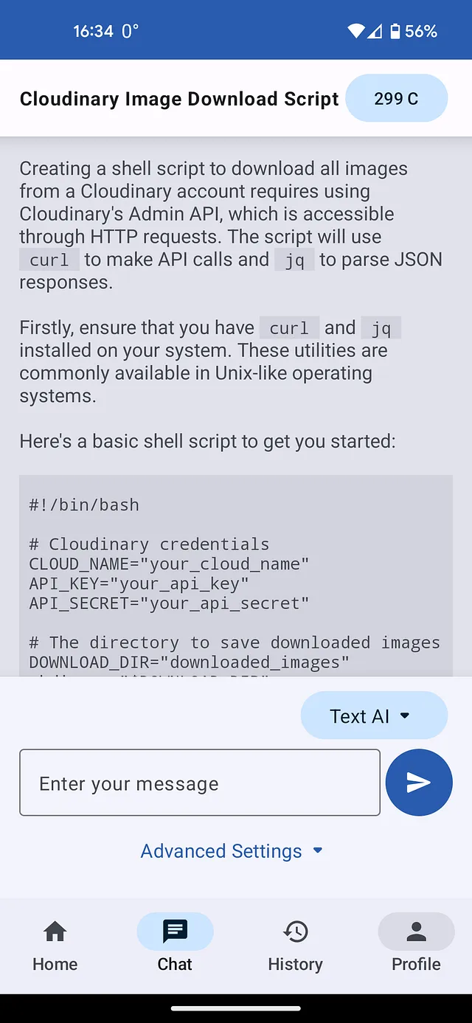The image size is (472, 1023).
Task: Open the 299 C credits chip
Action: click(x=397, y=98)
